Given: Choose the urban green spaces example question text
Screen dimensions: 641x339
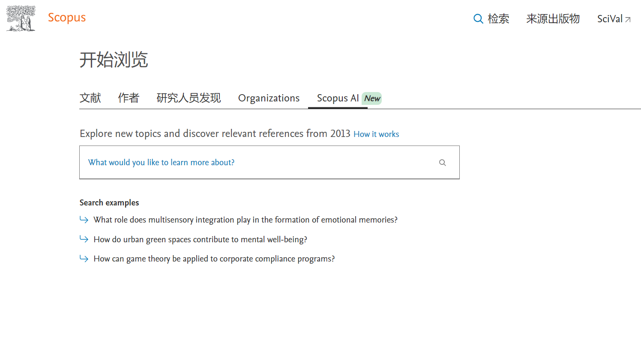Looking at the screenshot, I should pyautogui.click(x=200, y=240).
